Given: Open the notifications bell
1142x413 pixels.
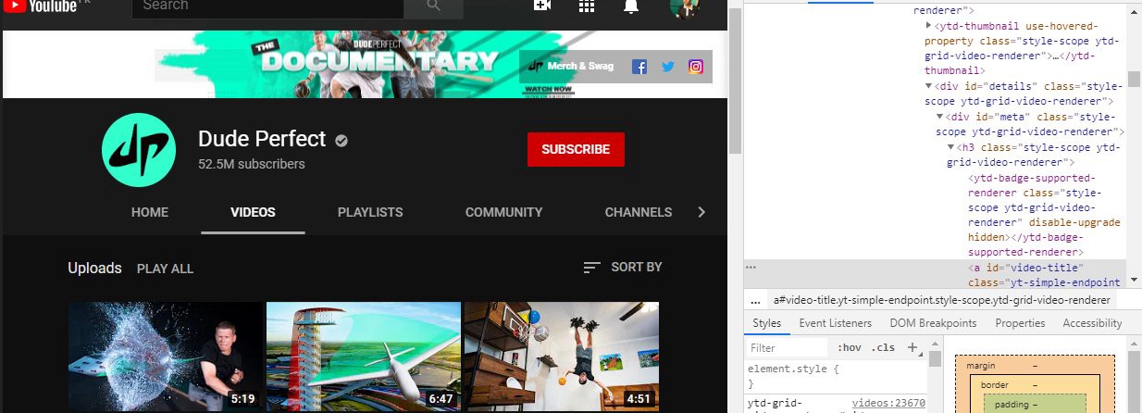Looking at the screenshot, I should click(x=631, y=6).
